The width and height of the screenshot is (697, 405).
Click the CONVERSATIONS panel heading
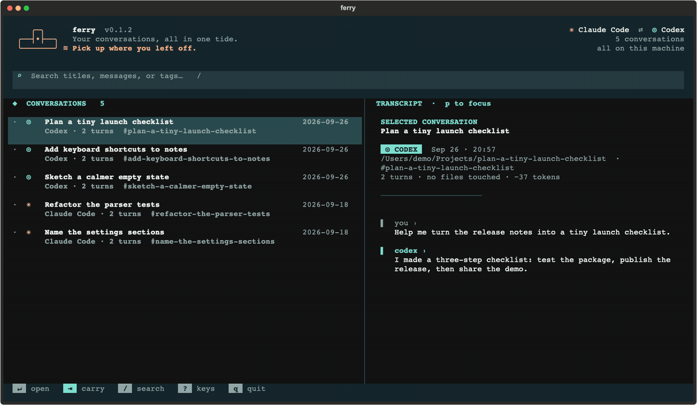56,103
